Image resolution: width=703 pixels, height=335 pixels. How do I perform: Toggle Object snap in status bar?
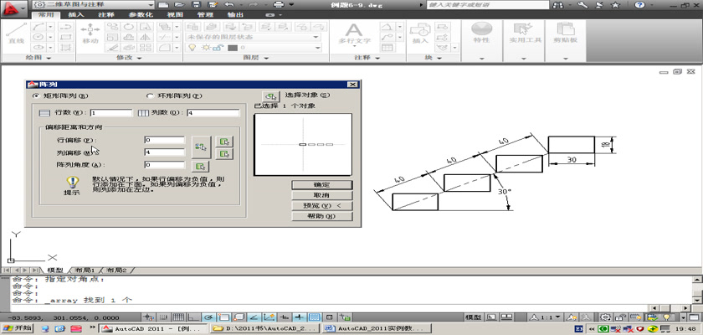point(223,317)
